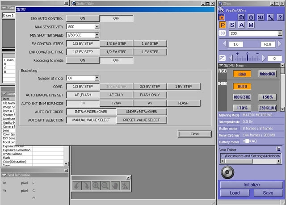Open the Entire Image histogram dropdown
This screenshot has height=205, width=286.
(9, 15)
